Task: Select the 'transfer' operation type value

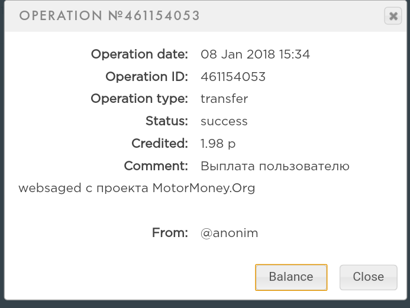Action: 224,99
